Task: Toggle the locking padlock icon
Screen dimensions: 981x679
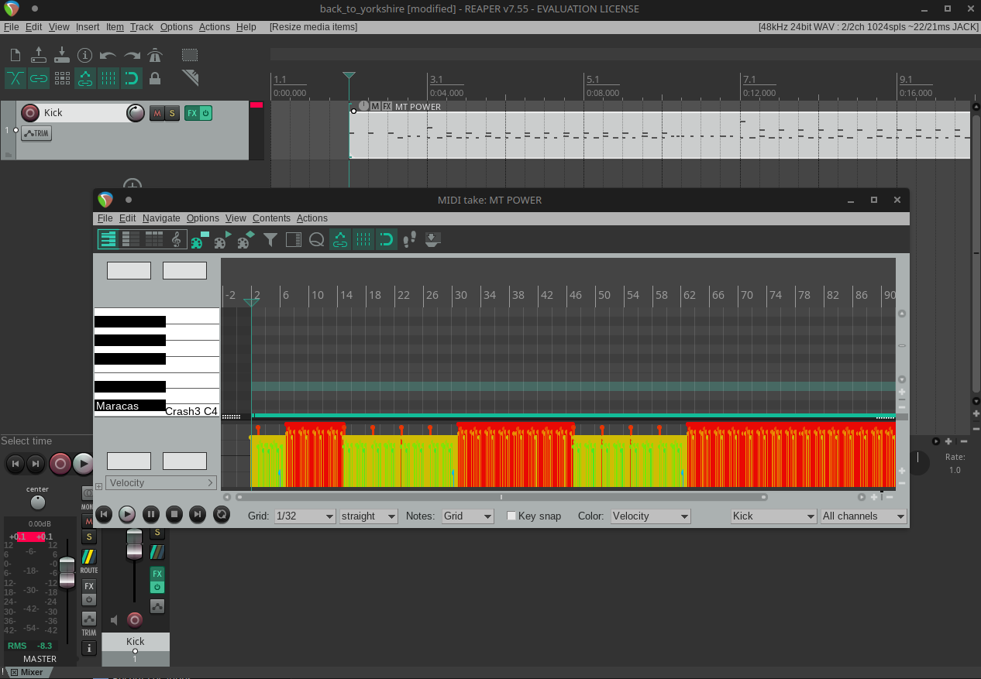Action: [155, 78]
